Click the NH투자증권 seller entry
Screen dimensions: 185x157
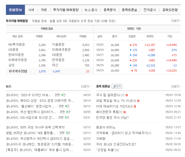pos(16,45)
